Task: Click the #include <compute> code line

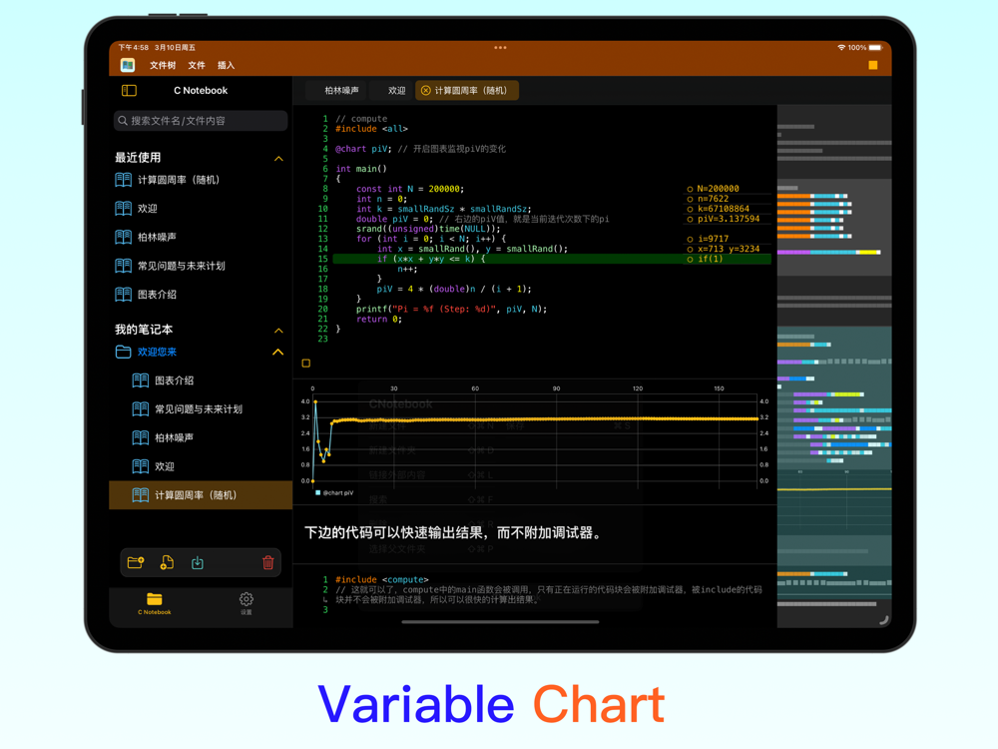Action: pos(382,579)
